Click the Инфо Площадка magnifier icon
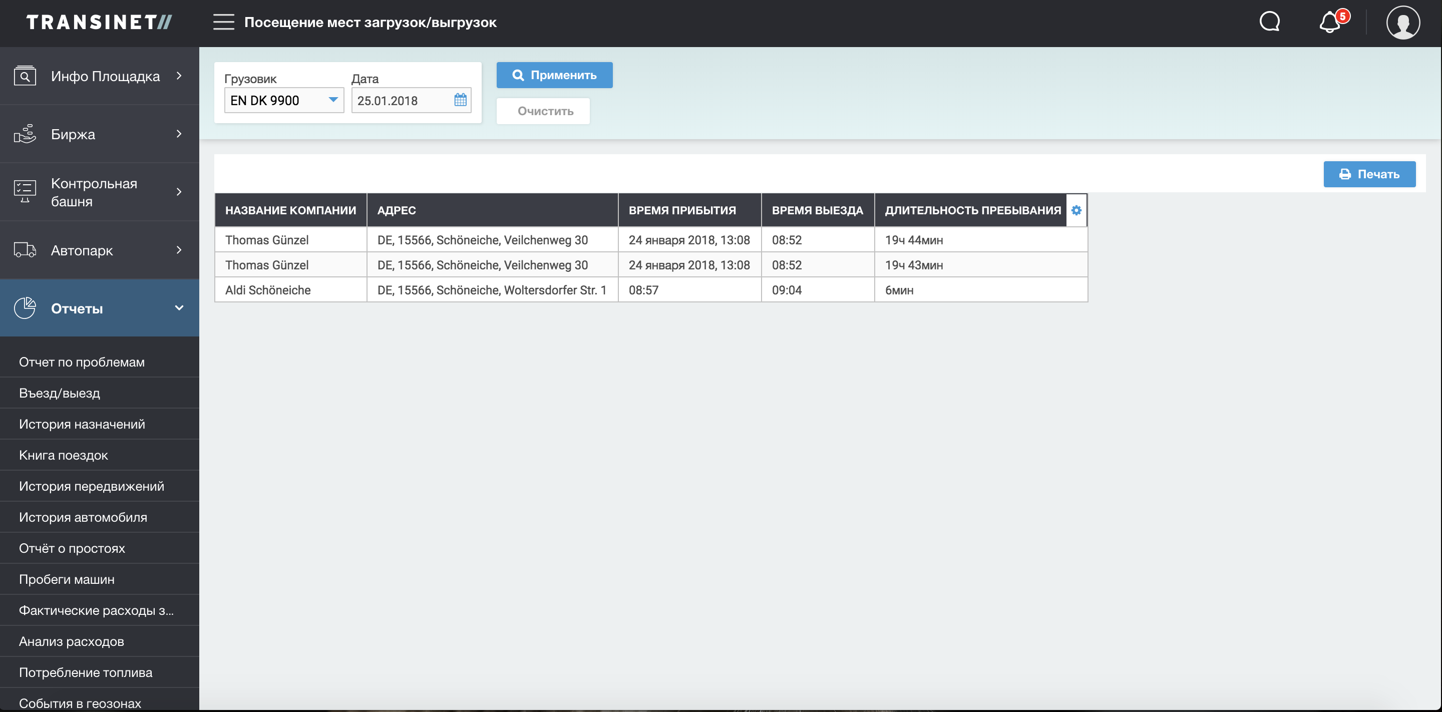1442x712 pixels. point(25,76)
